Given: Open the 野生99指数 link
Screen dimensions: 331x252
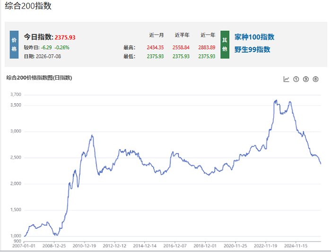Looking at the screenshot, I should tap(252, 49).
